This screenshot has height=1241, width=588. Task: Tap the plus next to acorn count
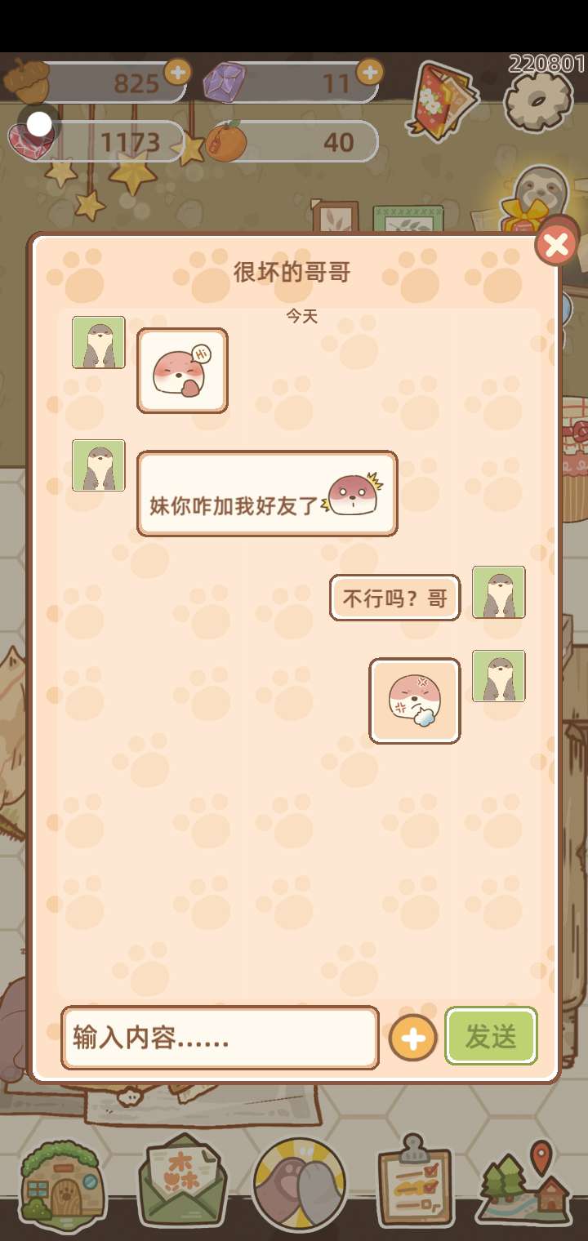178,72
